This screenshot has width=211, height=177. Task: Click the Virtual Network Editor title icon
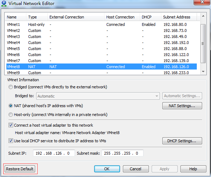pyautogui.click(x=4, y=4)
